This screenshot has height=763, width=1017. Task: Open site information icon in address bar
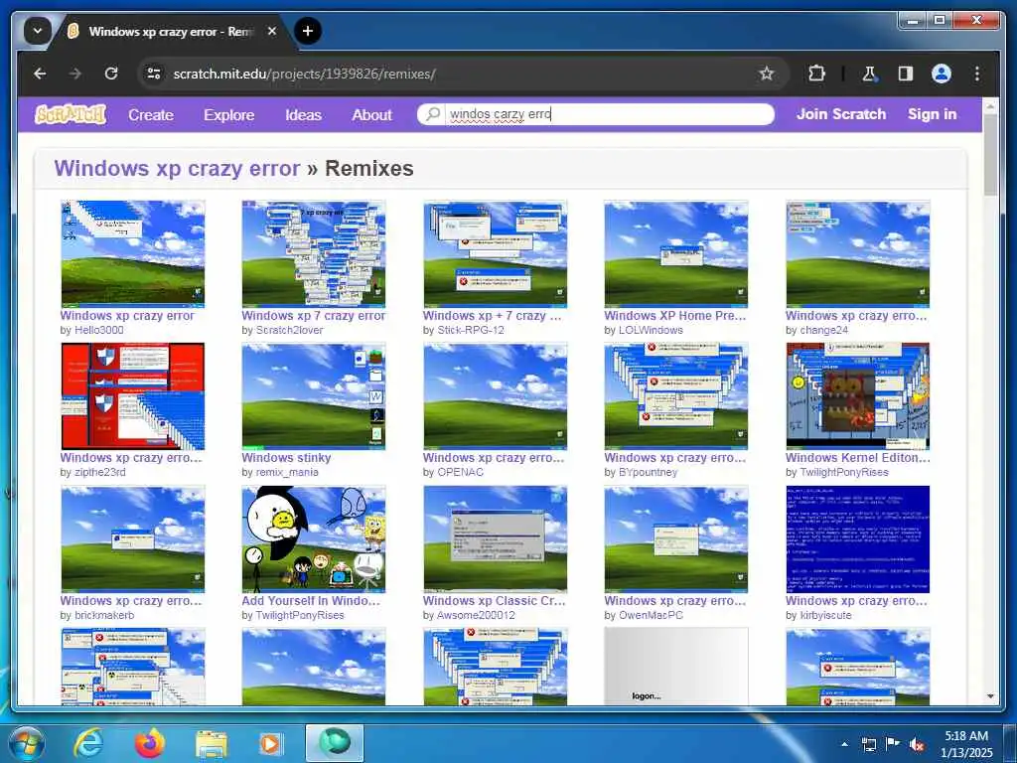pos(154,74)
